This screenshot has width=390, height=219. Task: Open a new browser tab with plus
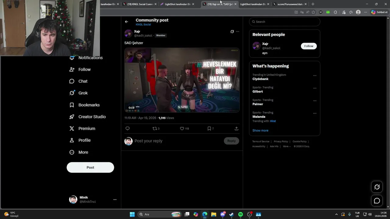coord(313,4)
